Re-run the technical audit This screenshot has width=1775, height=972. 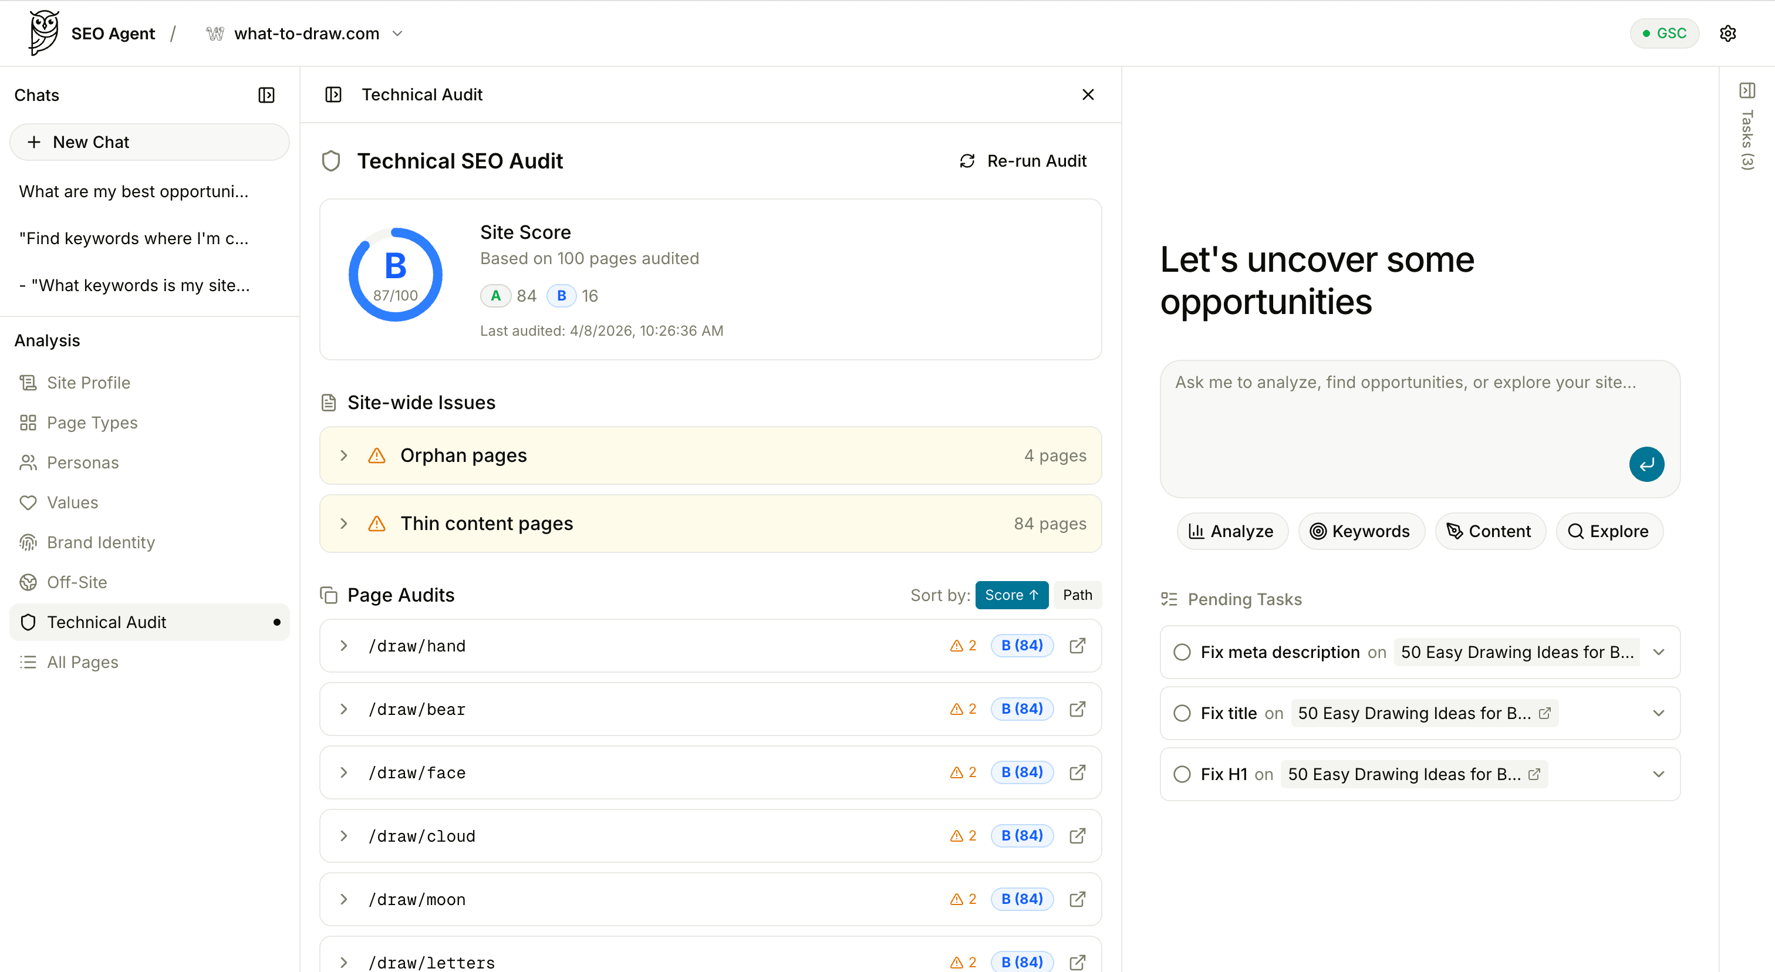(x=1023, y=161)
